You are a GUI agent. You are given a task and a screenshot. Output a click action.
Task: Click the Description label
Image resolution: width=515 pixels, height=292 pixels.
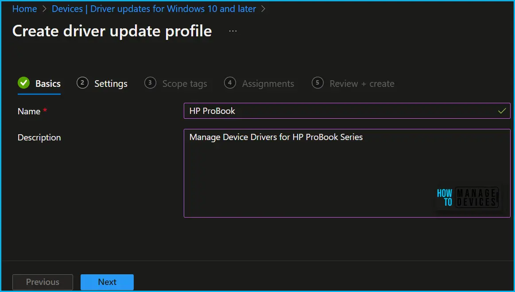click(x=39, y=137)
